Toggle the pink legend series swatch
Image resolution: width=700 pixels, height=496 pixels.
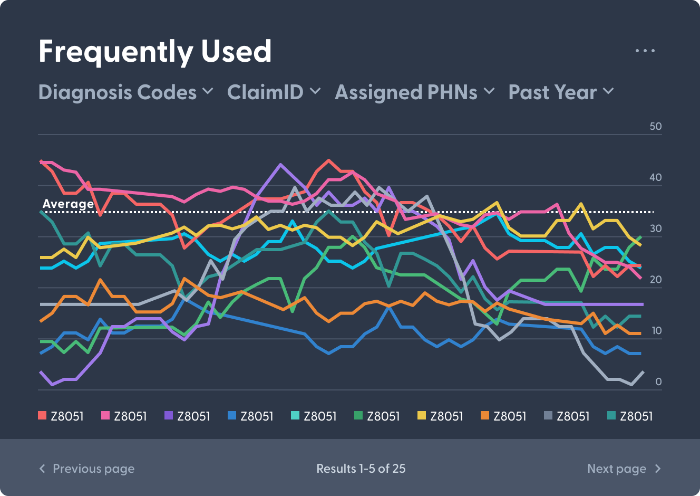(x=105, y=416)
